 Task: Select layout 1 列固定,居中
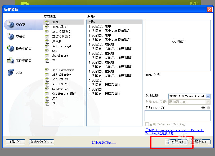[114, 26]
